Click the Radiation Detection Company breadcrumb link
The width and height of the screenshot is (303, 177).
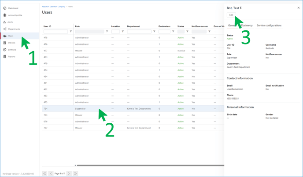point(53,7)
